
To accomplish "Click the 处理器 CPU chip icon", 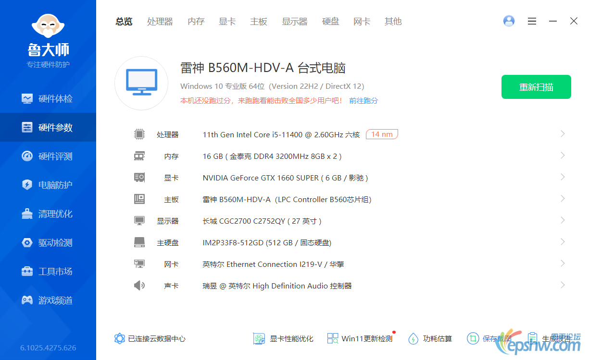I will pyautogui.click(x=139, y=134).
